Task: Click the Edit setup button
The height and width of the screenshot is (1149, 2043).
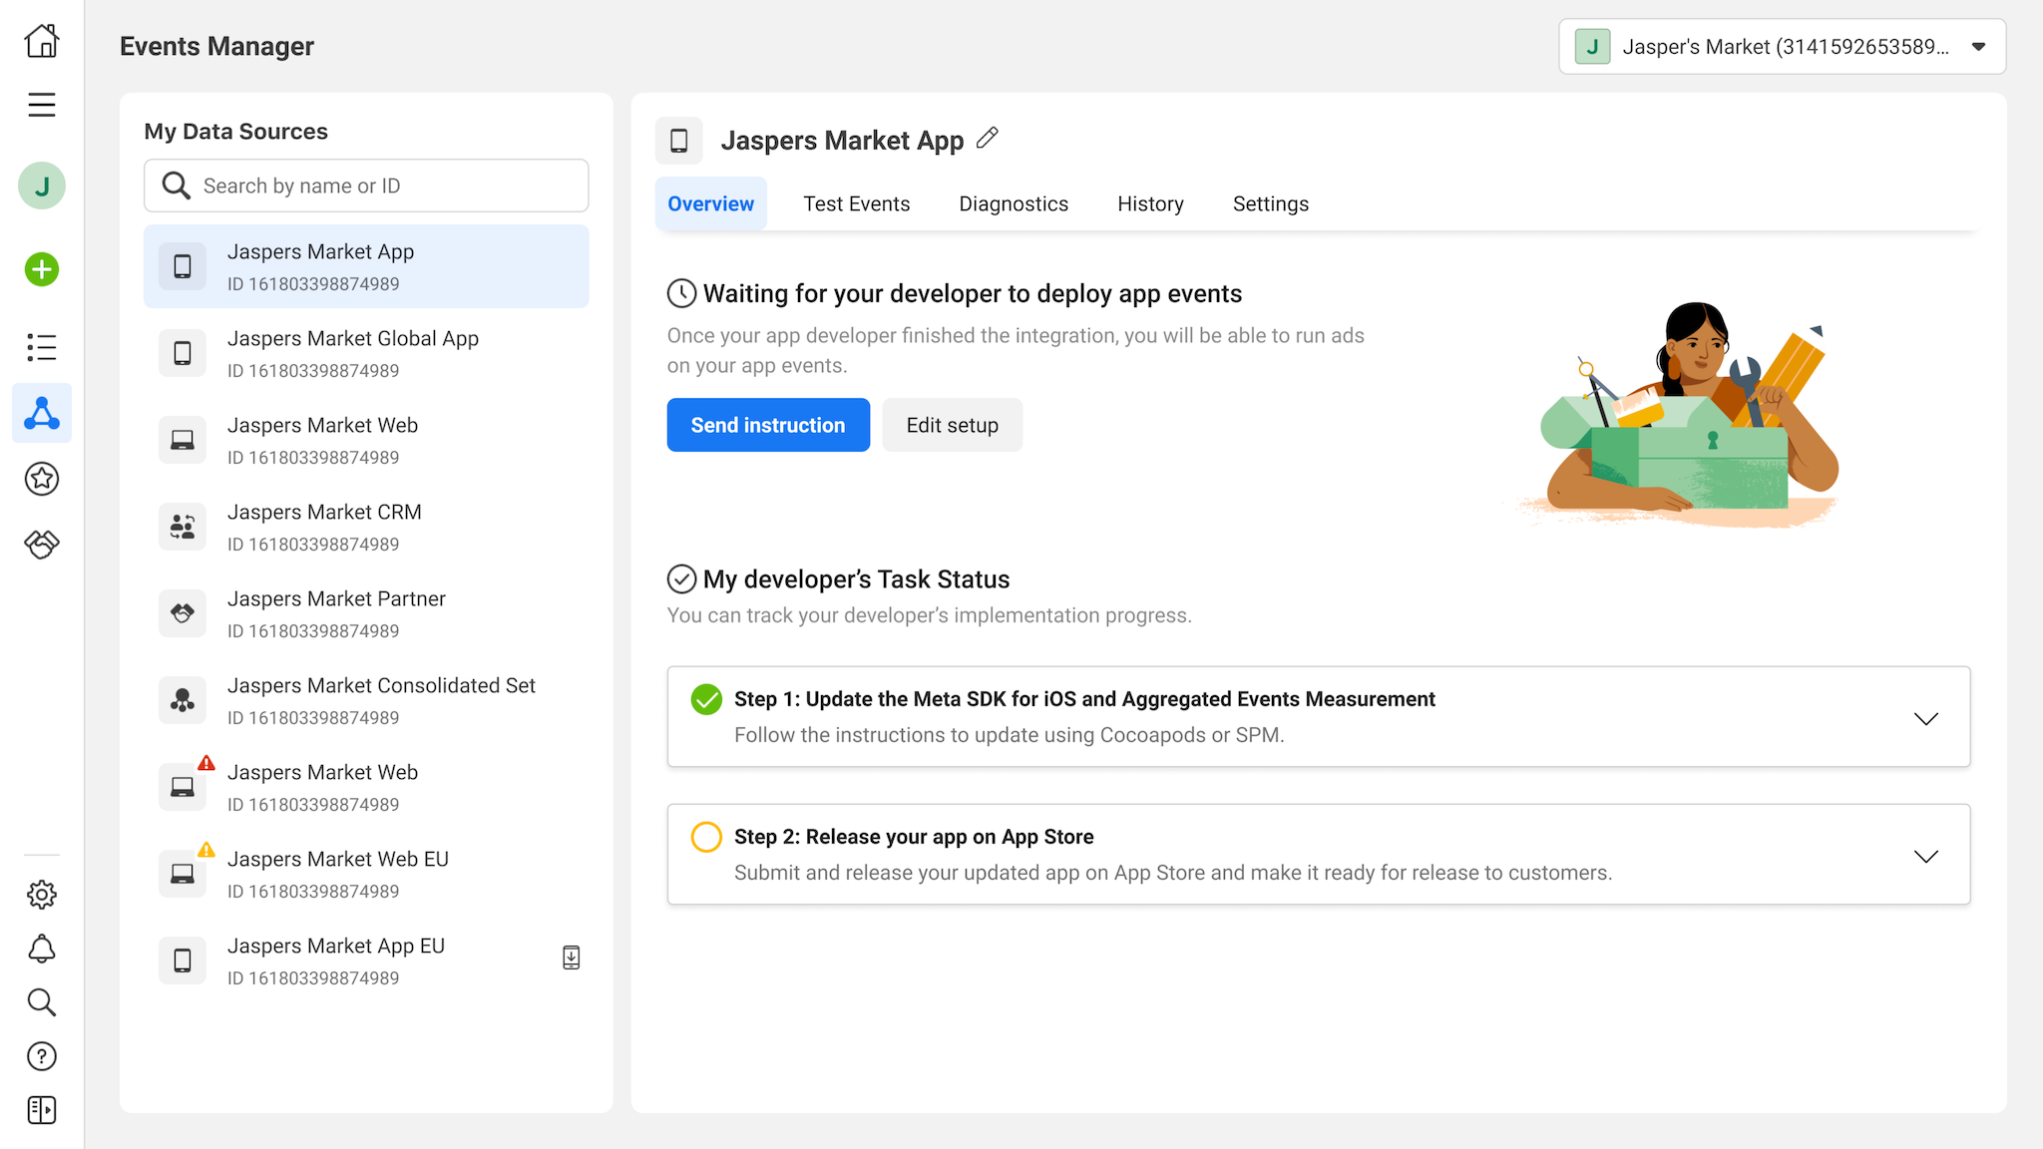Action: [x=952, y=425]
